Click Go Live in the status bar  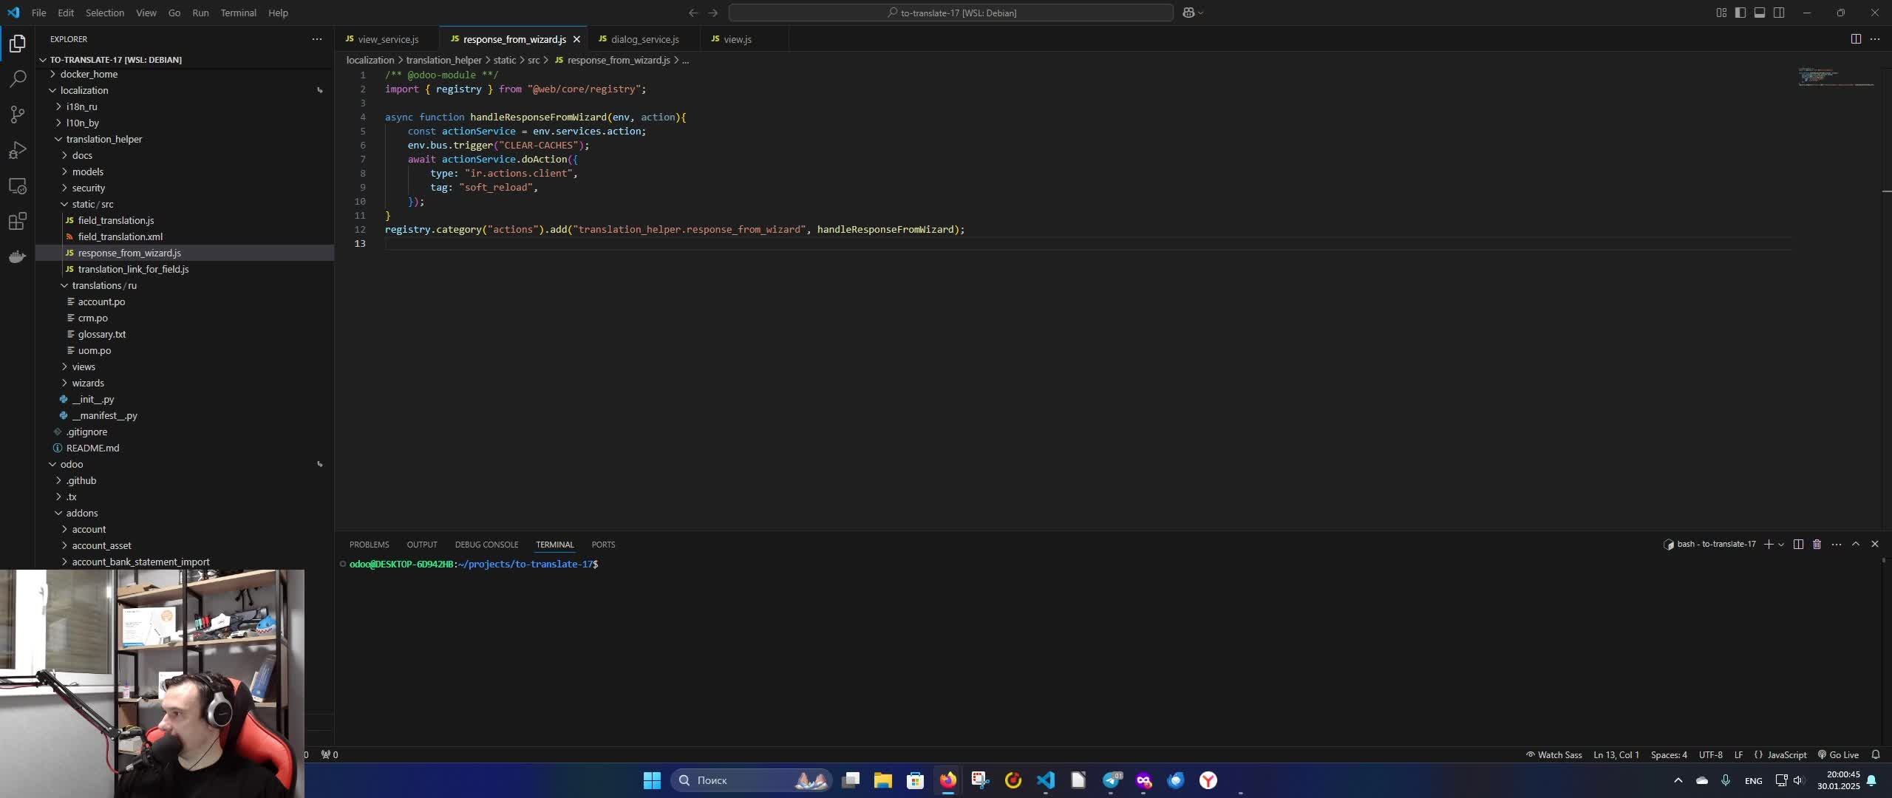click(x=1837, y=755)
